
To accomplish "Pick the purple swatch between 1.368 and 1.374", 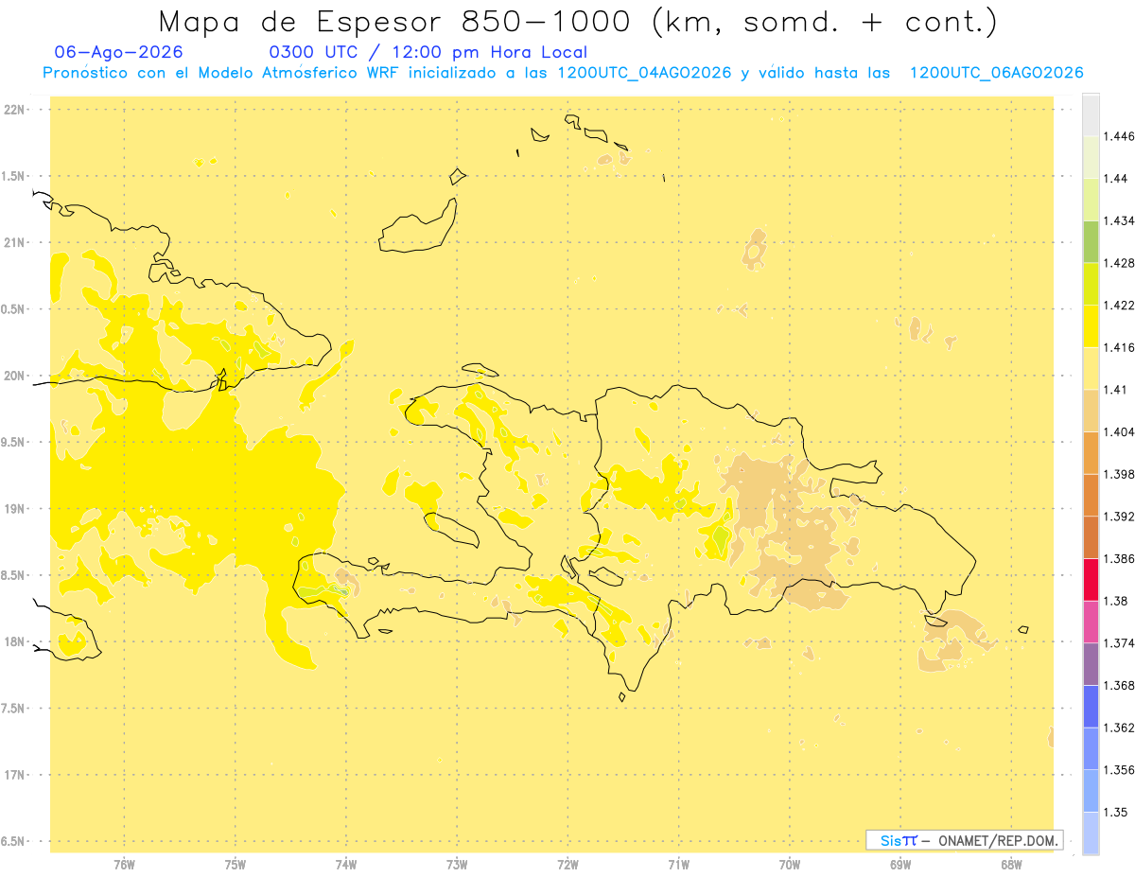I will 1091,664.
